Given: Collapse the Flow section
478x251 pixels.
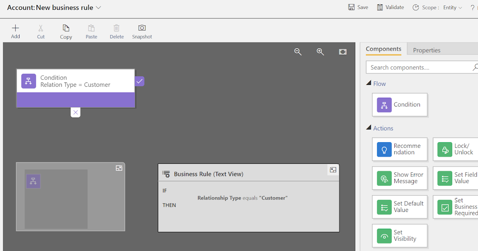Looking at the screenshot, I should click(x=368, y=82).
